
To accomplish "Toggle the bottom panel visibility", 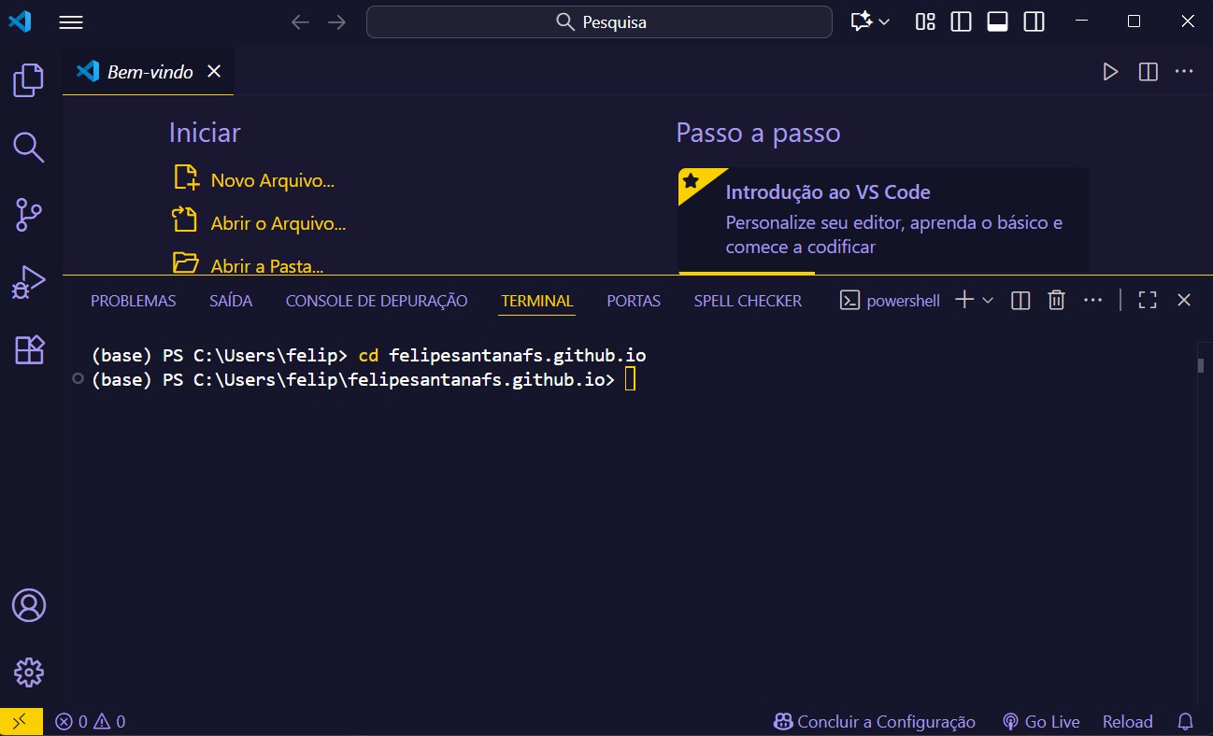I will click(x=997, y=21).
